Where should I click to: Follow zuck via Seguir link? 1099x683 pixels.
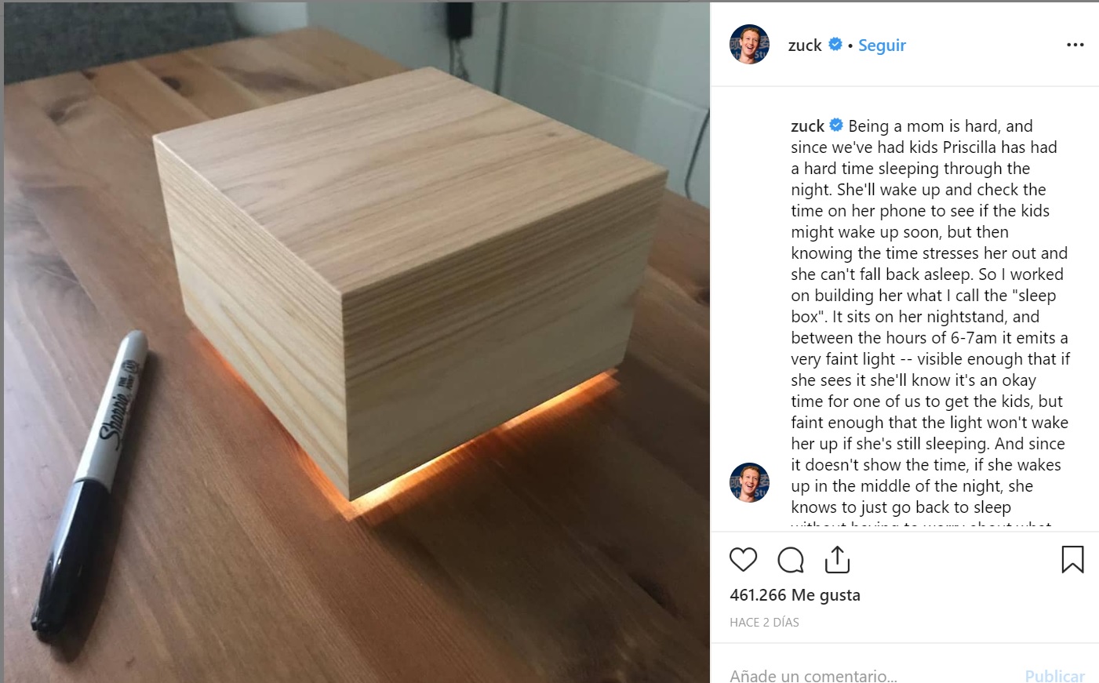pos(882,45)
